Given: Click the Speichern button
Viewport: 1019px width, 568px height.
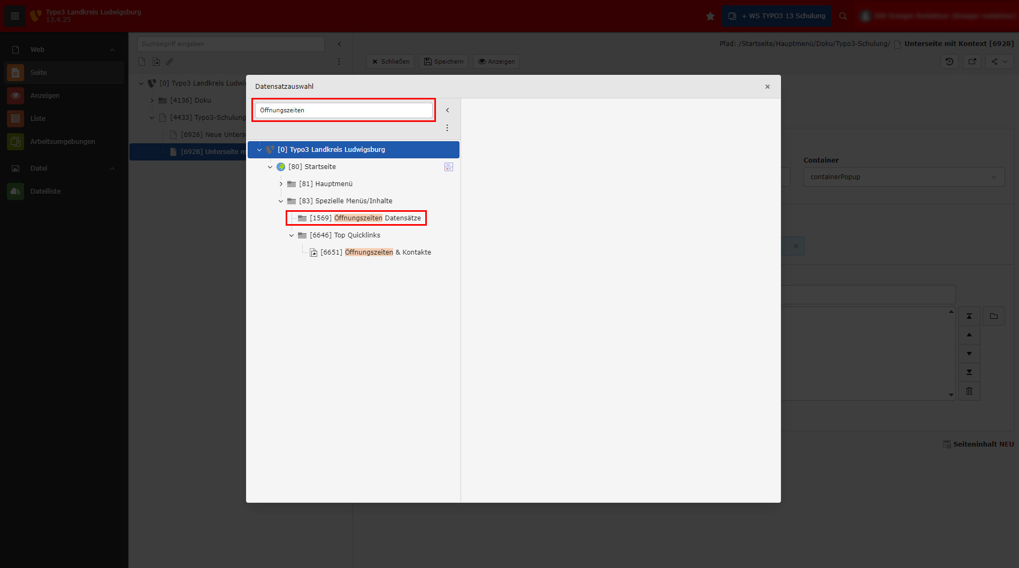Looking at the screenshot, I should [x=443, y=62].
